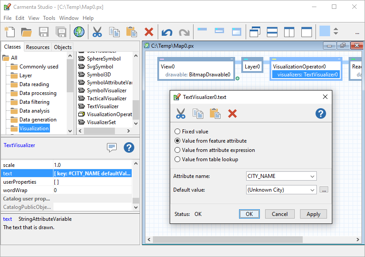Open the Help menu
365x257 pixels.
click(88, 18)
